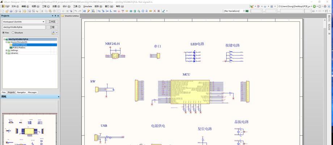Collapse the sheet preview panel with arrow
Viewport: 333px width, 145px height.
58,97
